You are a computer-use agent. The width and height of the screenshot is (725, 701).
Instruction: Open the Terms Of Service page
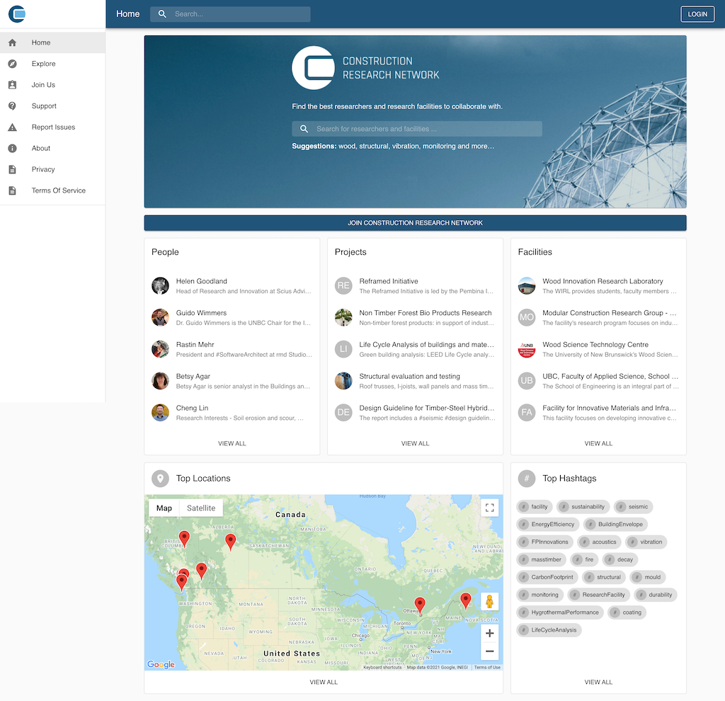coord(52,190)
